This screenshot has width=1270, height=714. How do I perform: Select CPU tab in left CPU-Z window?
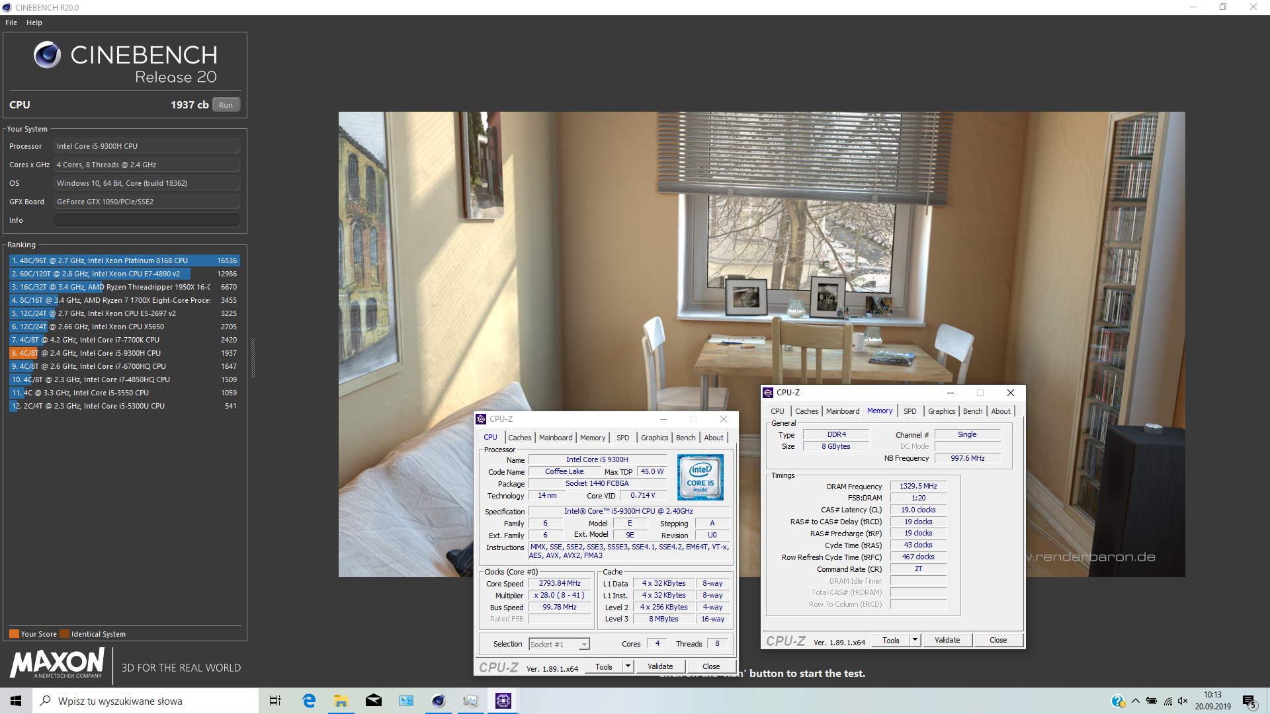pyautogui.click(x=490, y=437)
